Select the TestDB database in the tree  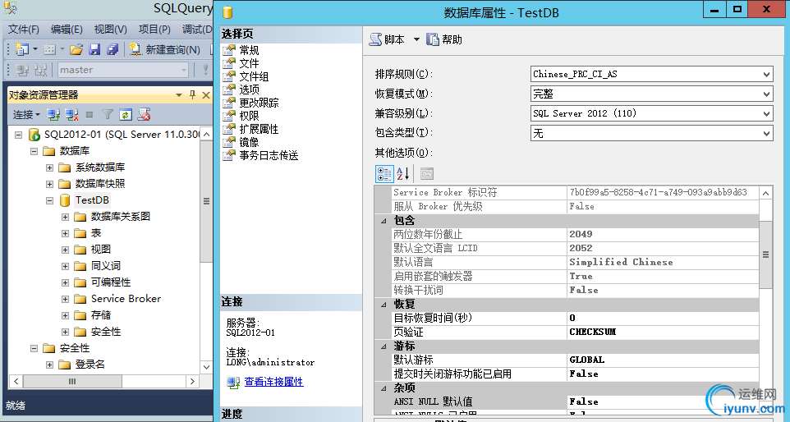click(x=92, y=200)
